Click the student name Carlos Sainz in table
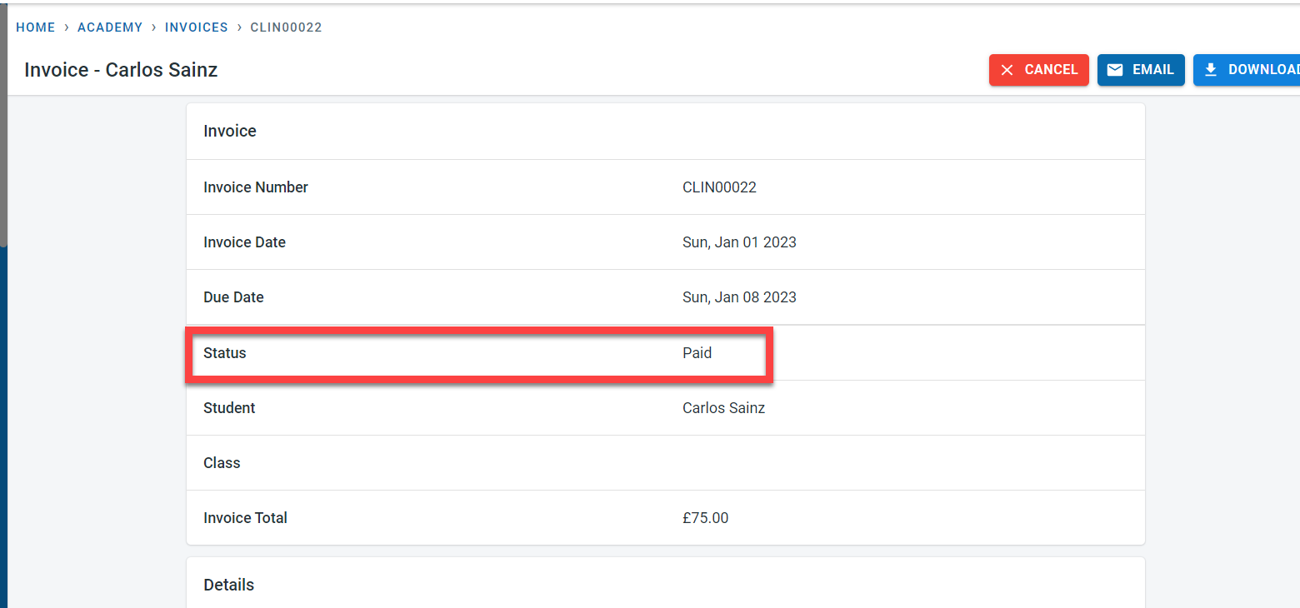Screen dimensions: 1300x608 tap(723, 408)
